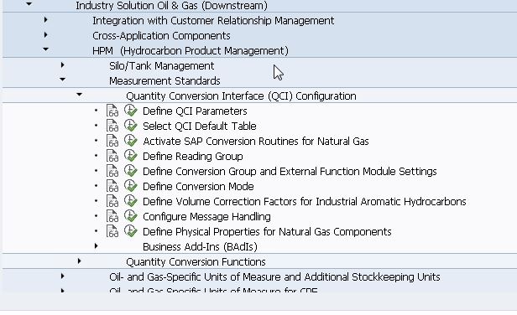Viewport: 517px width, 315px height.
Task: Execute activity icon for Define QCI Parameters
Action: click(131, 111)
